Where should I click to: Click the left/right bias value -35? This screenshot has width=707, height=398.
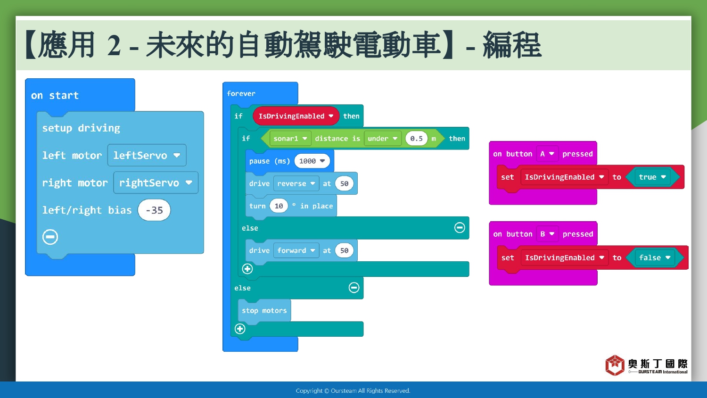coord(154,210)
